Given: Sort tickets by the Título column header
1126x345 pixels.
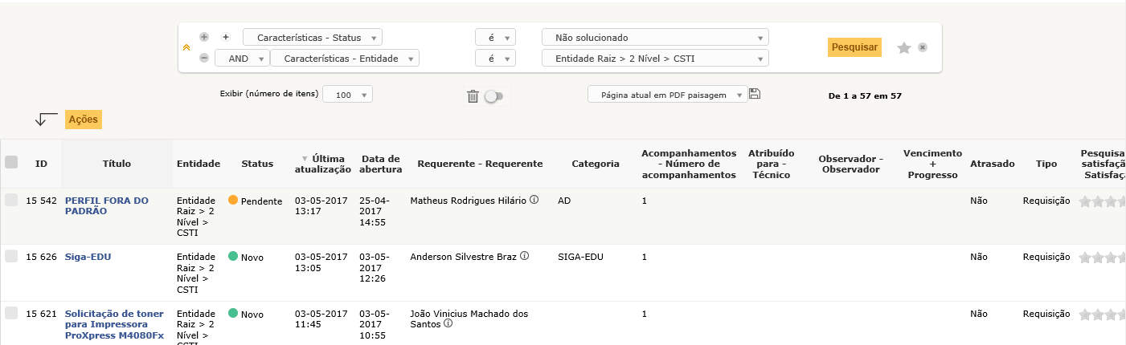Looking at the screenshot, I should (117, 164).
